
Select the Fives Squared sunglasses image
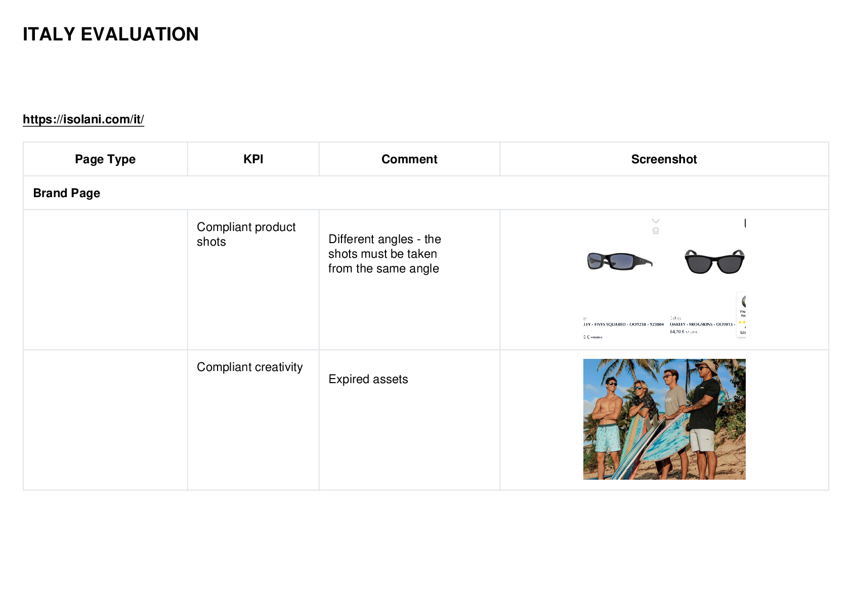click(x=620, y=261)
